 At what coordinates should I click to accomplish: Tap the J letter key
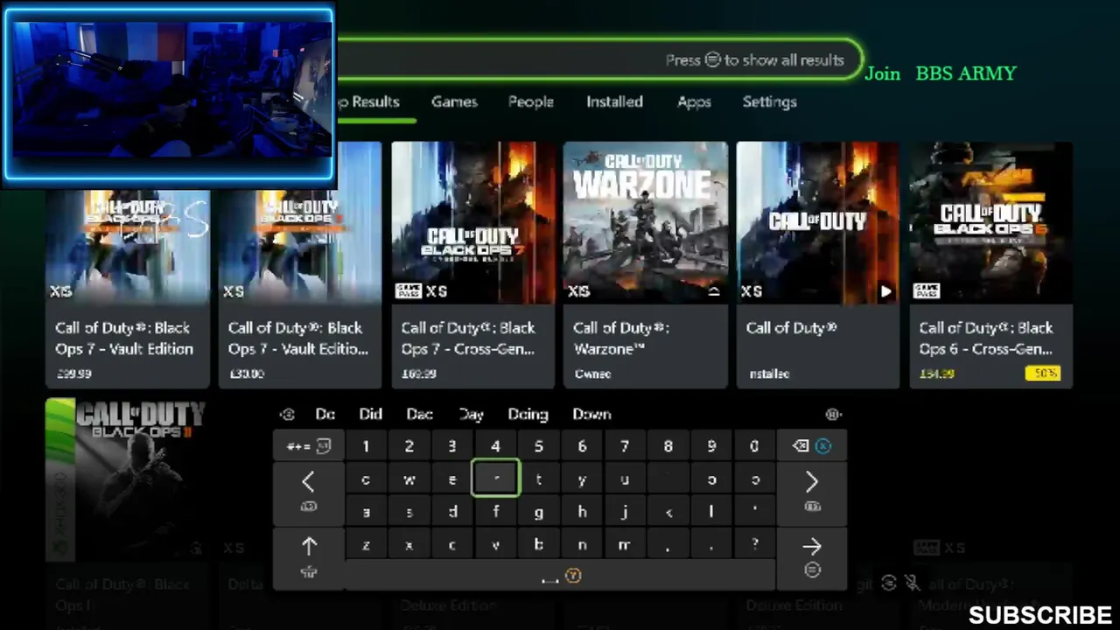pos(625,513)
